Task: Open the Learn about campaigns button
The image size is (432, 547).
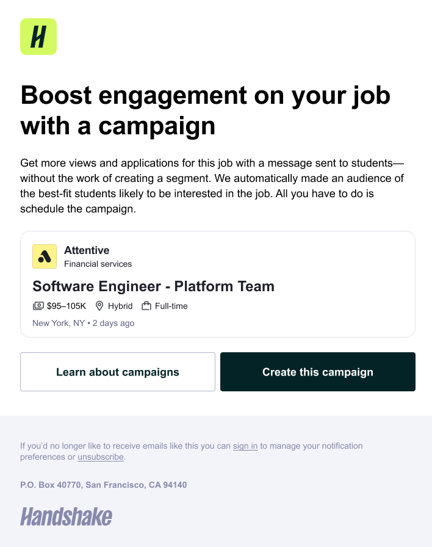Action: click(x=118, y=372)
